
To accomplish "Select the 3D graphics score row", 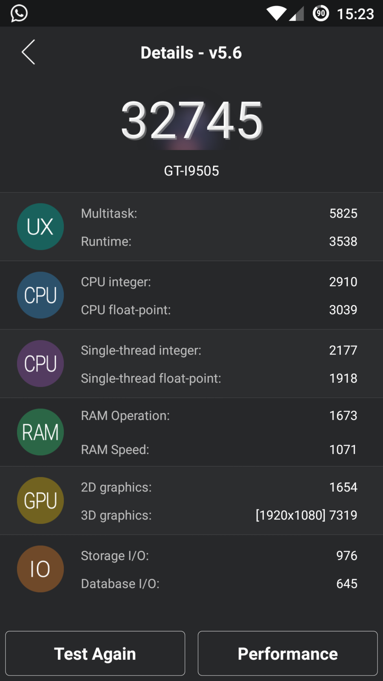I will [219, 515].
